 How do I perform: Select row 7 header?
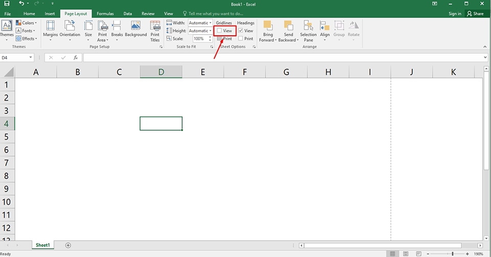pyautogui.click(x=7, y=163)
